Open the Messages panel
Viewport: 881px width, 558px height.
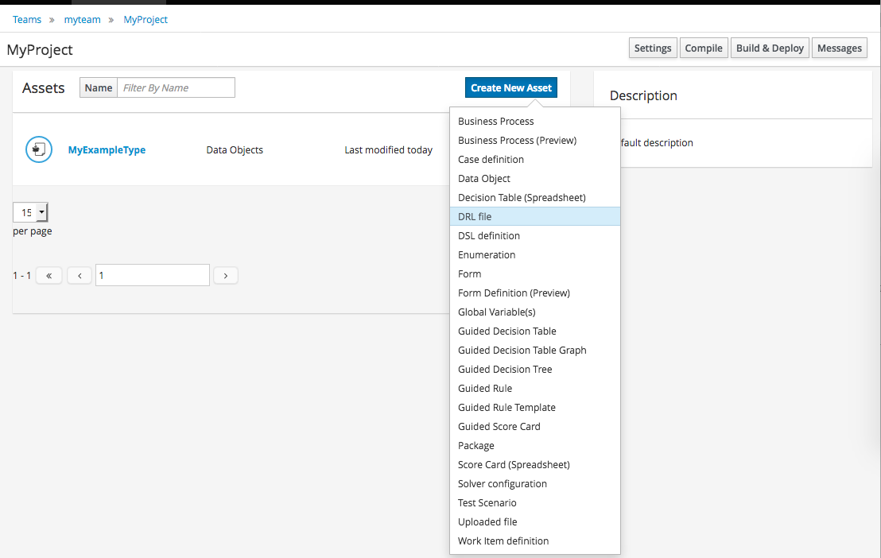839,48
